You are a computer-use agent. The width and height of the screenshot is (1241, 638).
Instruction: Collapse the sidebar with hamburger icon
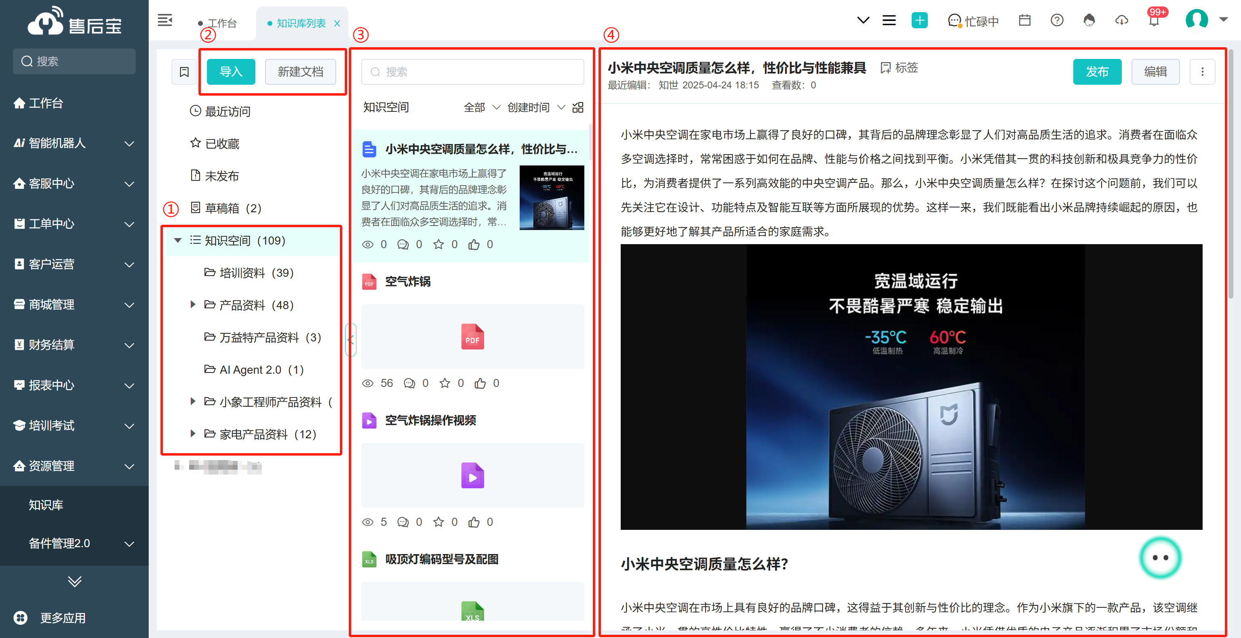coord(165,20)
